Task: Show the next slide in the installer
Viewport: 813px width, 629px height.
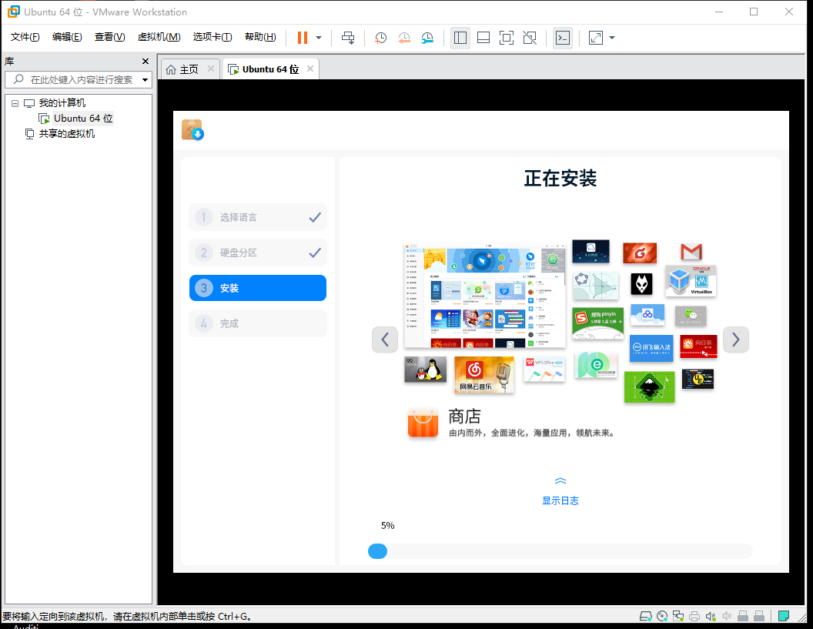Action: pyautogui.click(x=736, y=340)
